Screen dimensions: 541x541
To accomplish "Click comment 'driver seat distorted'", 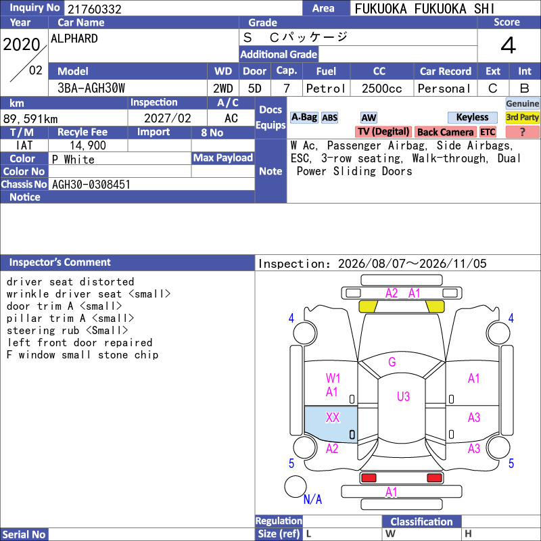I will pos(70,282).
